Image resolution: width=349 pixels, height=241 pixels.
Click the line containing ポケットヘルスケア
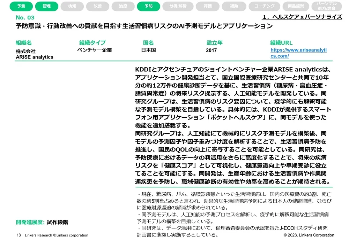(231, 117)
